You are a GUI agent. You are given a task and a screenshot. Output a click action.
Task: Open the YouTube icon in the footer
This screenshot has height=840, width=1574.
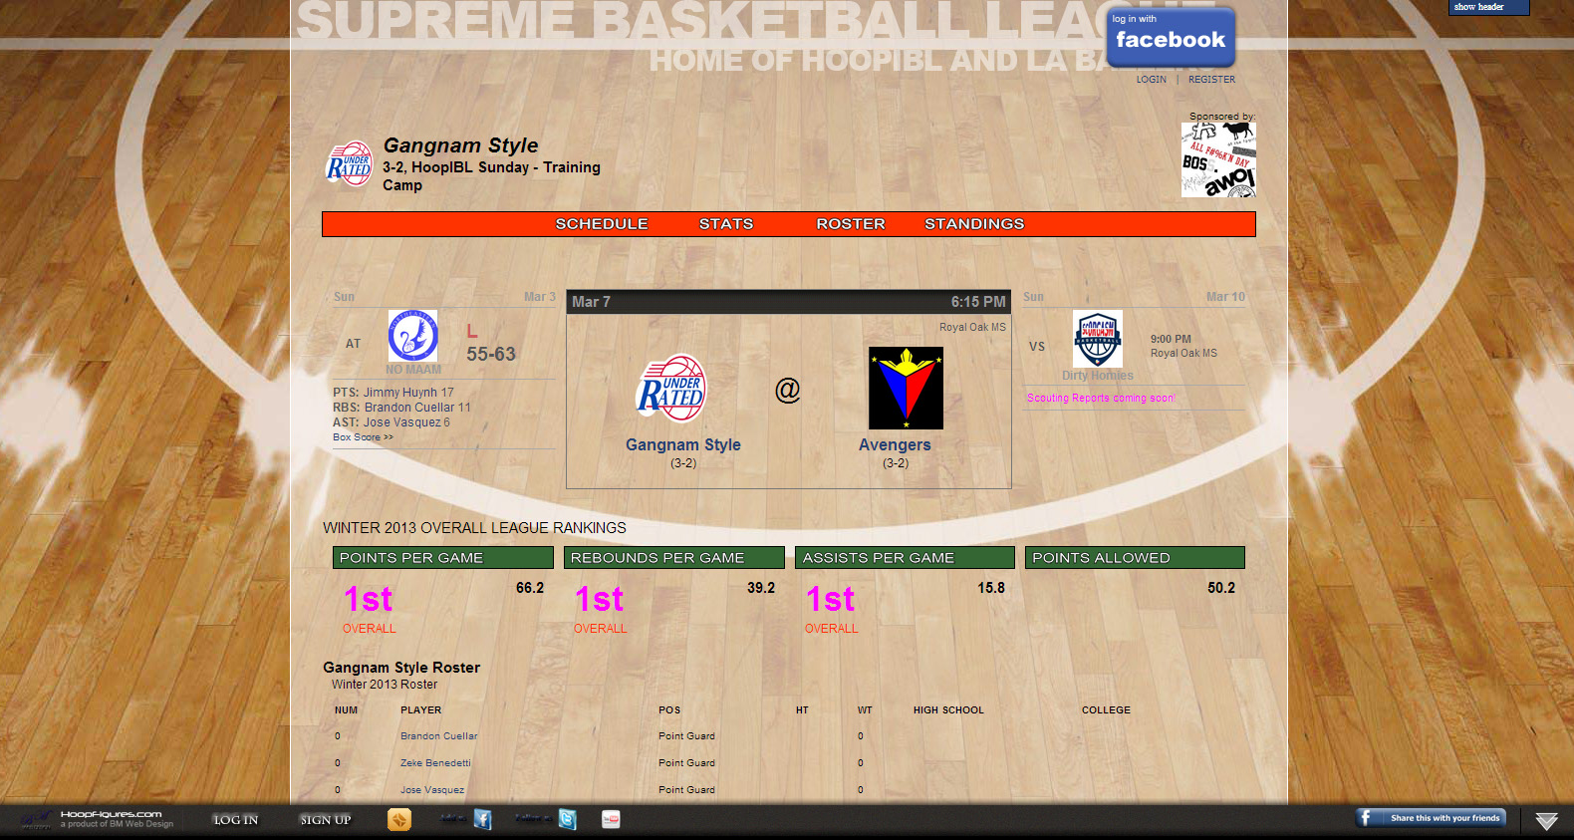[x=611, y=819]
